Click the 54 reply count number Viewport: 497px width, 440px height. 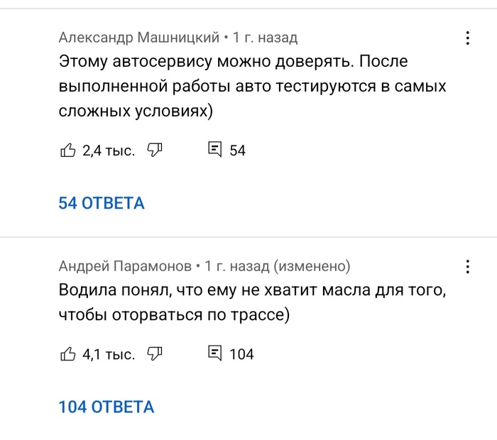pyautogui.click(x=238, y=150)
